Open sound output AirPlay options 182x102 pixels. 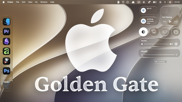(x=176, y=44)
